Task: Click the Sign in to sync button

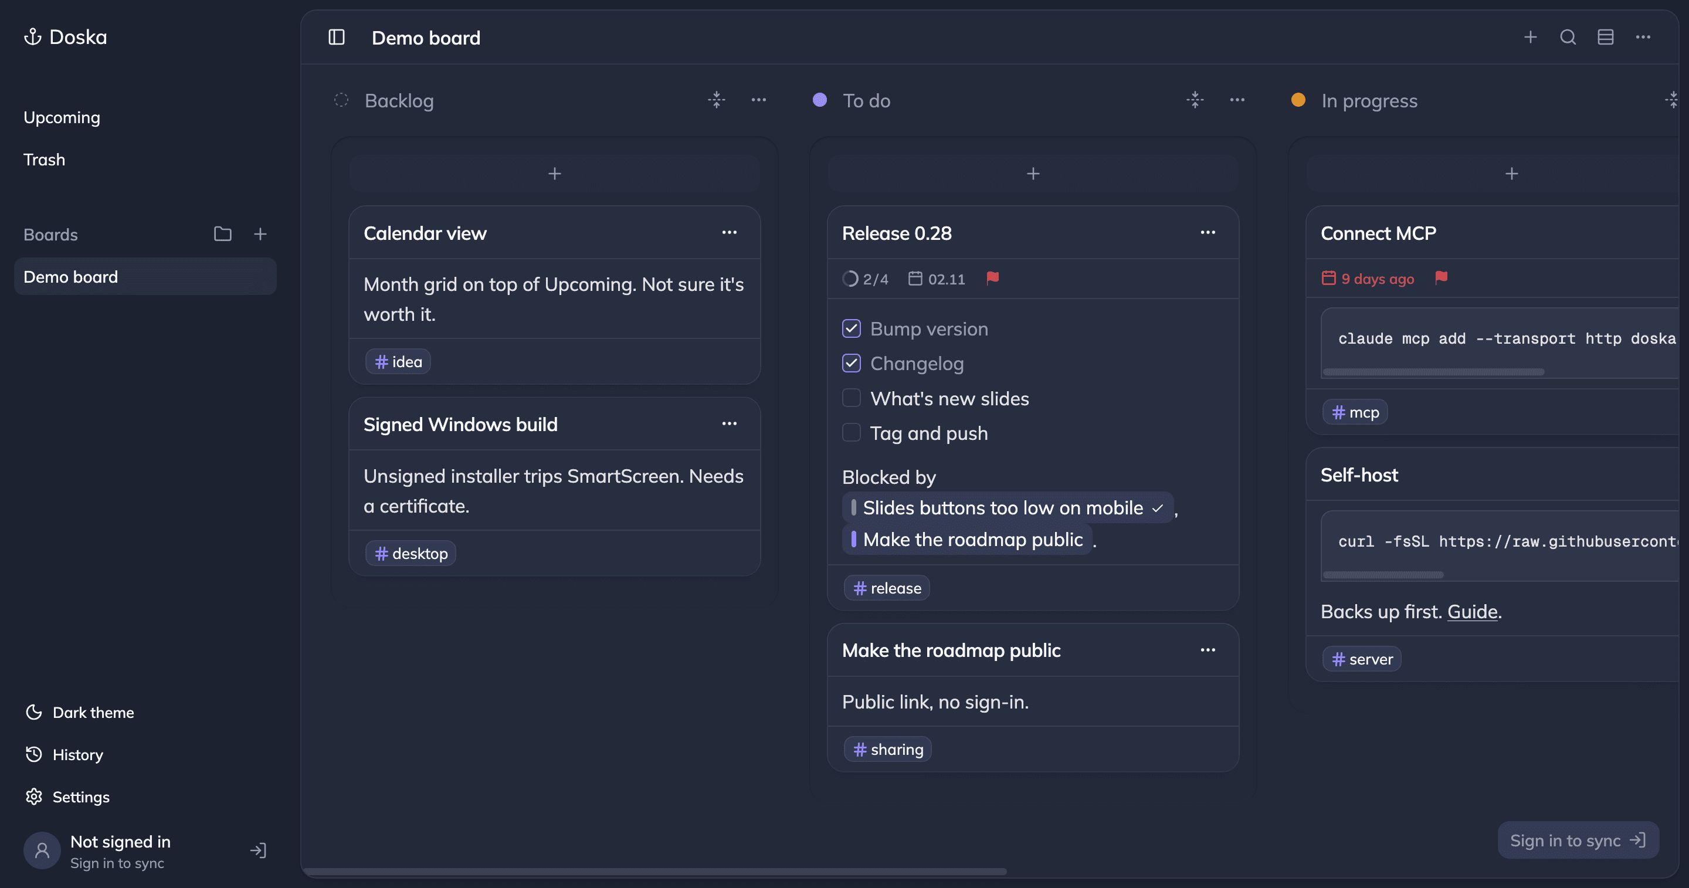Action: pyautogui.click(x=1578, y=840)
